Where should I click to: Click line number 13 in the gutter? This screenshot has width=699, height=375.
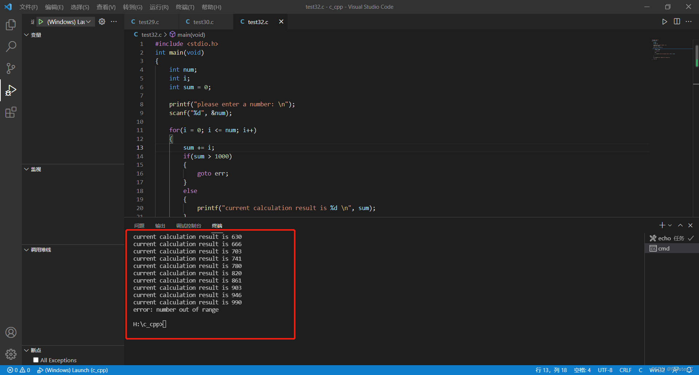coord(140,147)
